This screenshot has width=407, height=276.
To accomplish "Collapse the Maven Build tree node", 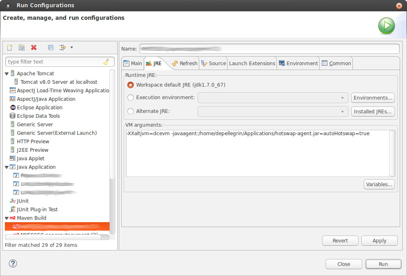I will (x=7, y=218).
